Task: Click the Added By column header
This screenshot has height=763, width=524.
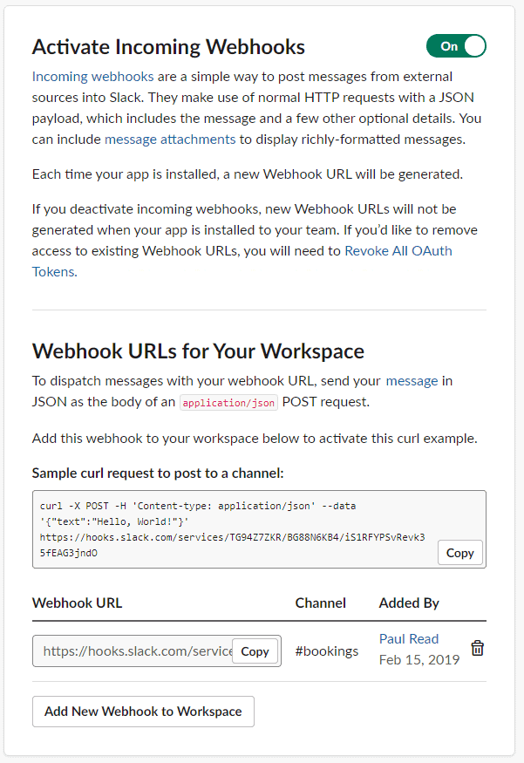Action: coord(409,603)
